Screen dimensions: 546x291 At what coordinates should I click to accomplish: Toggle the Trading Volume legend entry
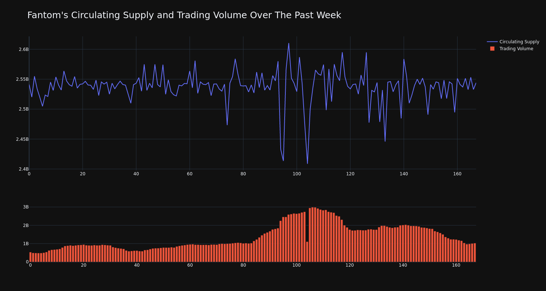pos(511,49)
